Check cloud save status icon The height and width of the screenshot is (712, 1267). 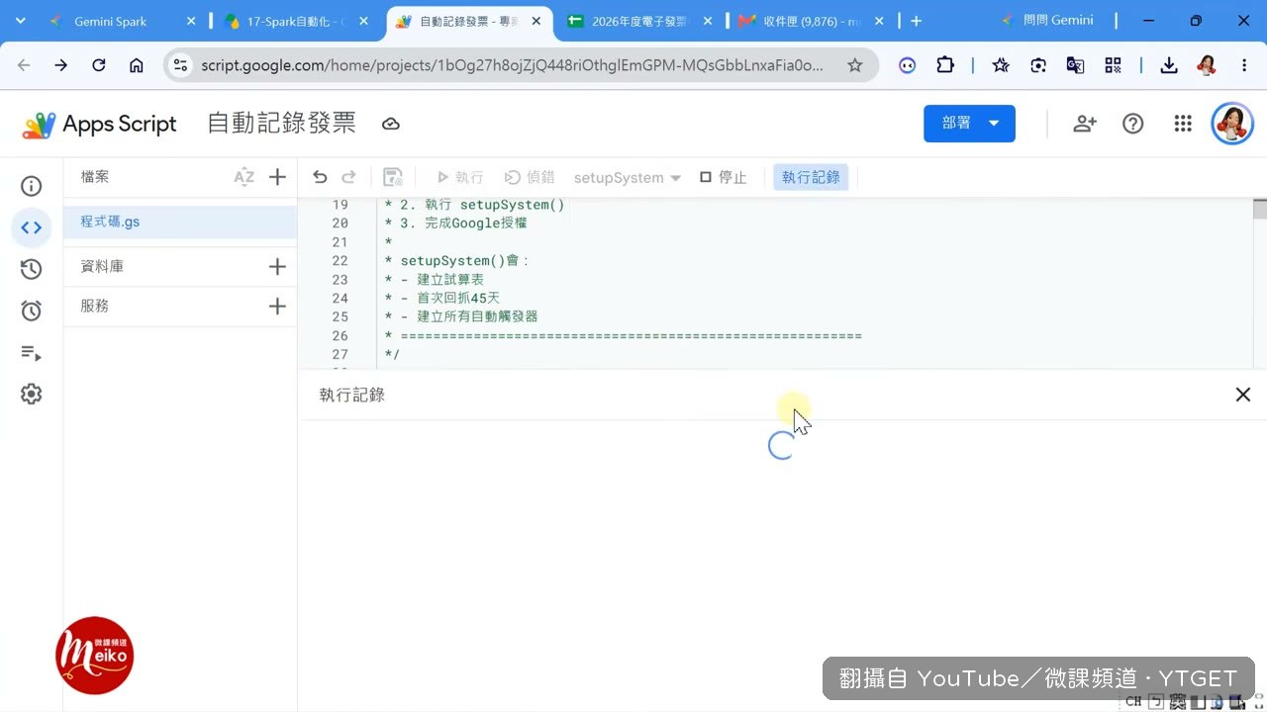click(391, 124)
